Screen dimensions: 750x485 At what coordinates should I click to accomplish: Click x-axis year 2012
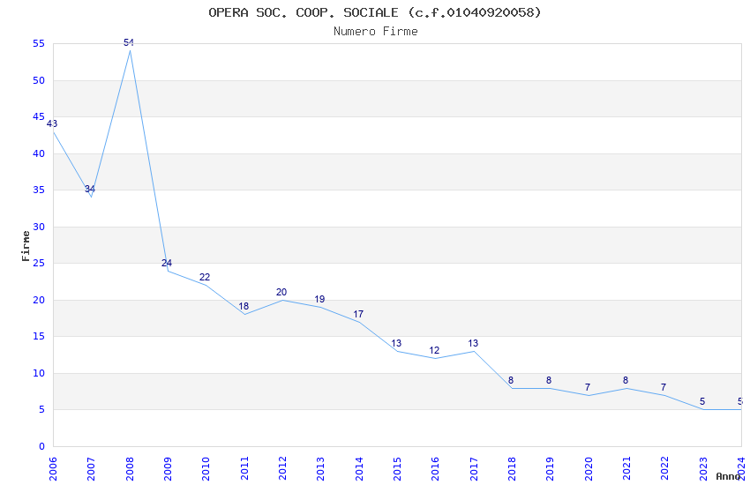[x=282, y=469]
